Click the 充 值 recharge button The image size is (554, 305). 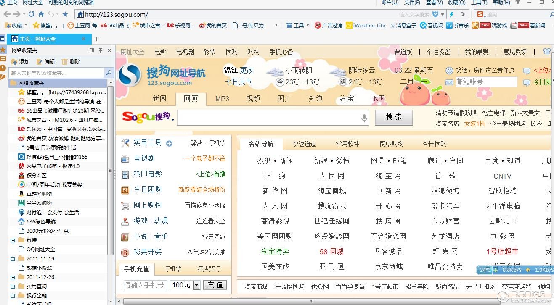[215, 285]
